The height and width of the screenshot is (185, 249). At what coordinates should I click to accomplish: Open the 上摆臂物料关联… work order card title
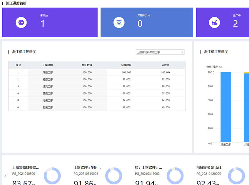26,168
